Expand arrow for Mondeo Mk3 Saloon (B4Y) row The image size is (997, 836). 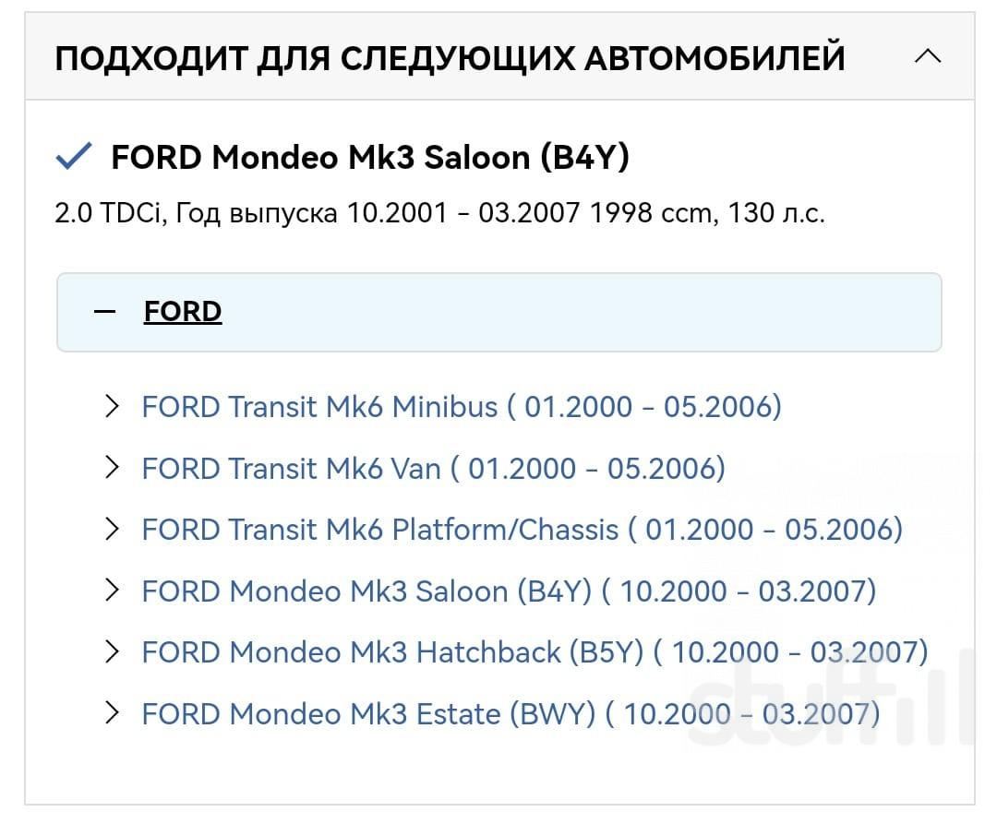click(x=113, y=591)
